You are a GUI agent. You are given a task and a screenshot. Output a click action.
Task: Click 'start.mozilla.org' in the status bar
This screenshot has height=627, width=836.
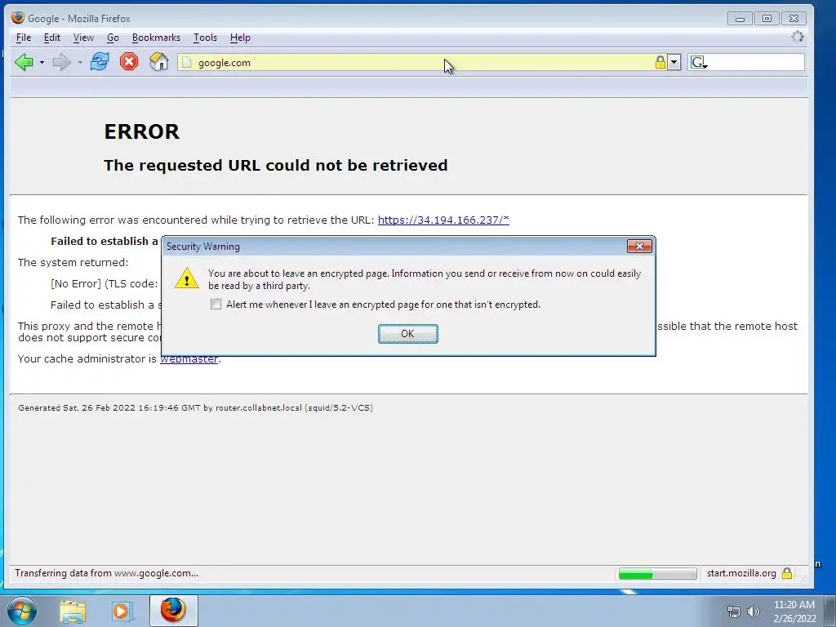tap(741, 573)
